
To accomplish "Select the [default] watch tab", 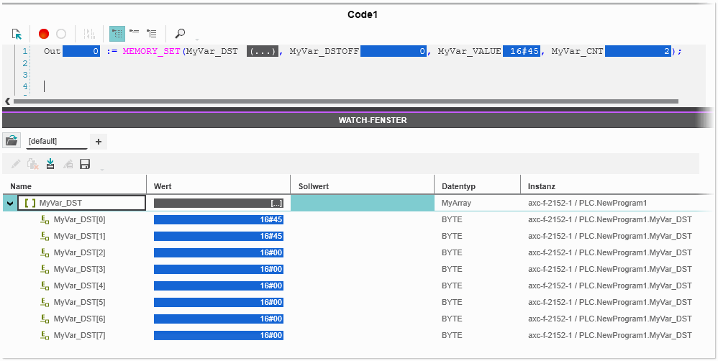I will [x=56, y=141].
